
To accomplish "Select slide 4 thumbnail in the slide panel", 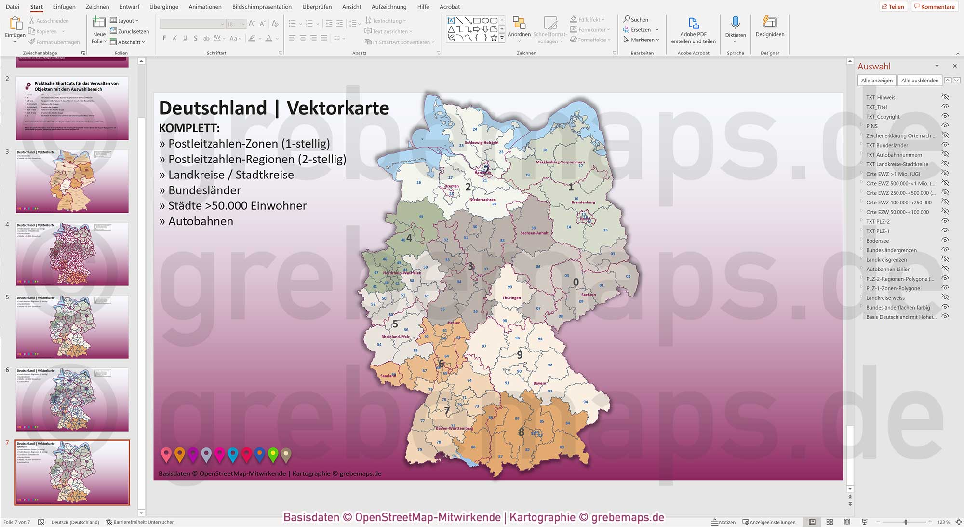I will coord(71,254).
